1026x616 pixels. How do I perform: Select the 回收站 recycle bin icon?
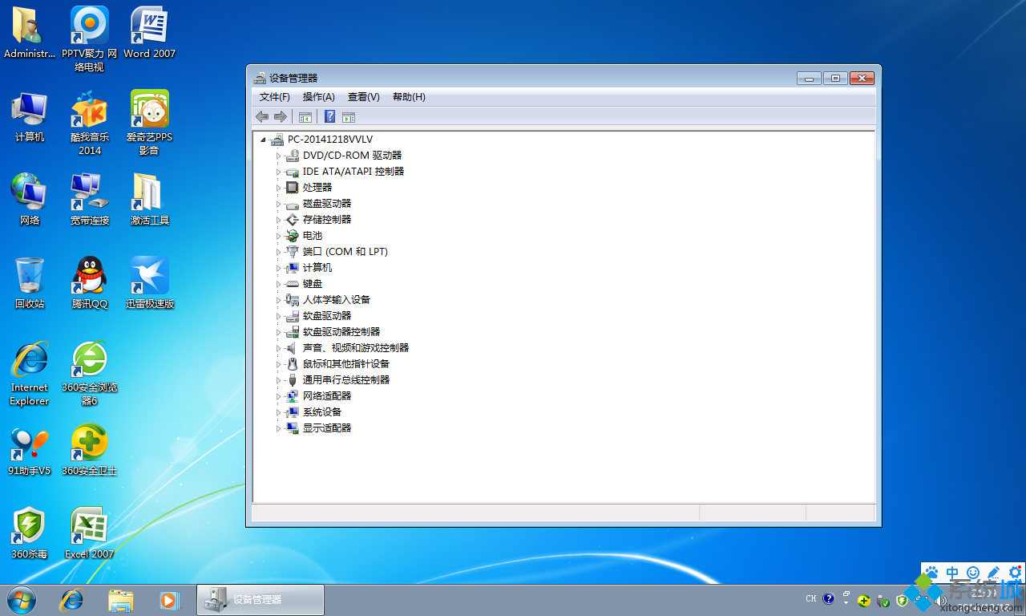(30, 282)
